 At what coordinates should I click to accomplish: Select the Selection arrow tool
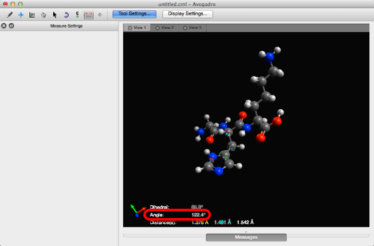(55, 15)
